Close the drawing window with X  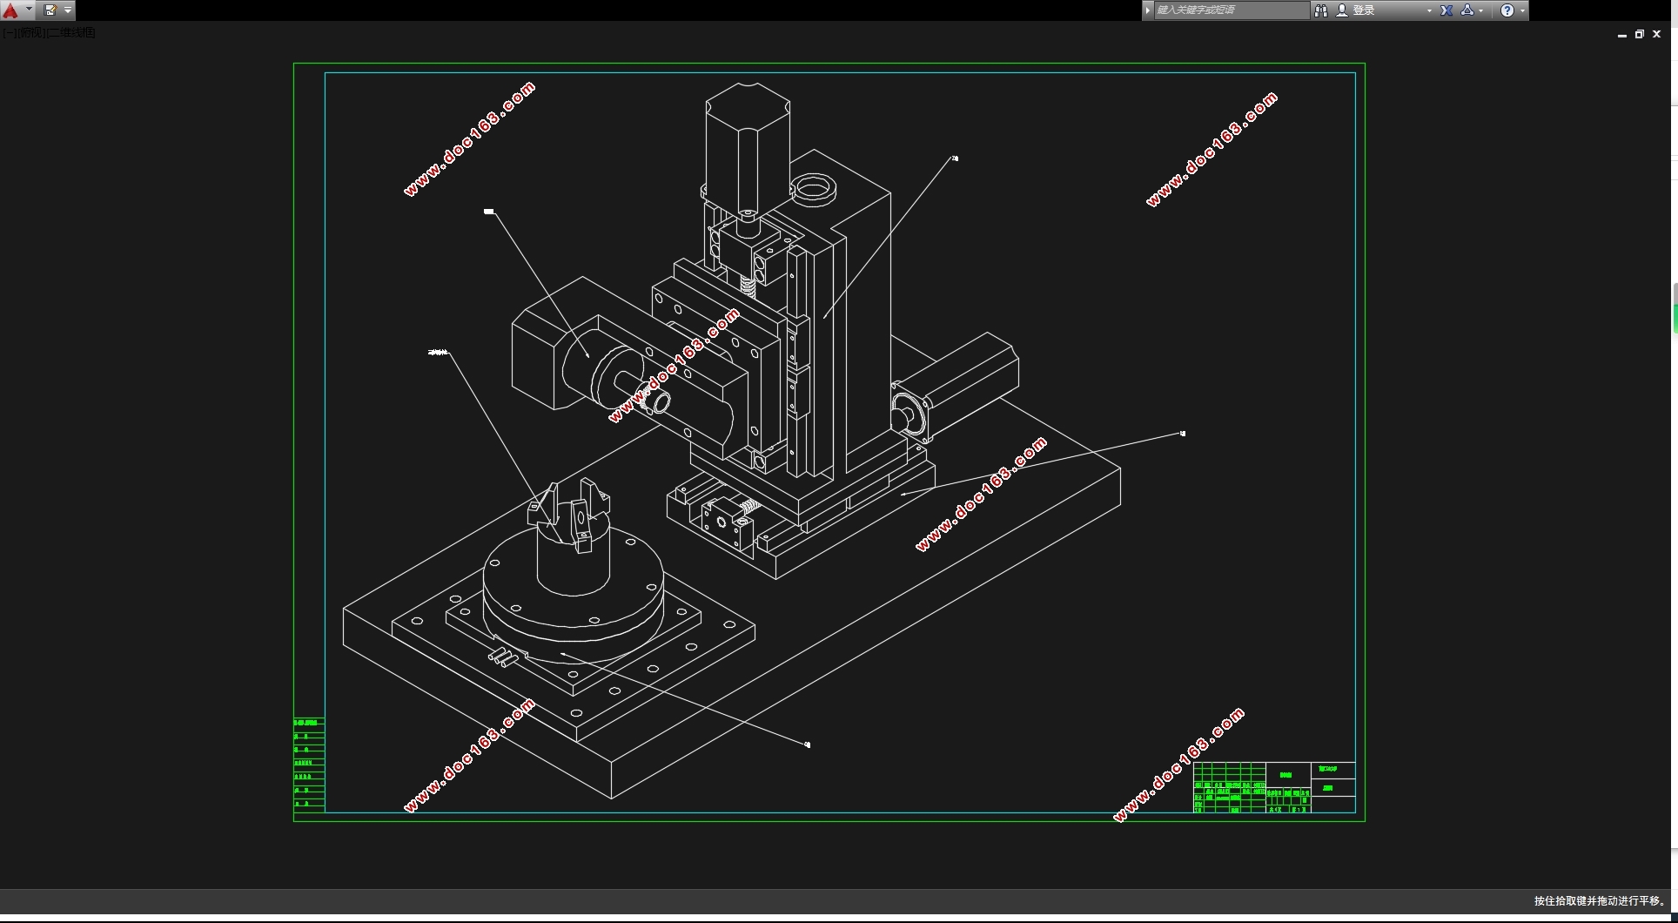click(1657, 34)
